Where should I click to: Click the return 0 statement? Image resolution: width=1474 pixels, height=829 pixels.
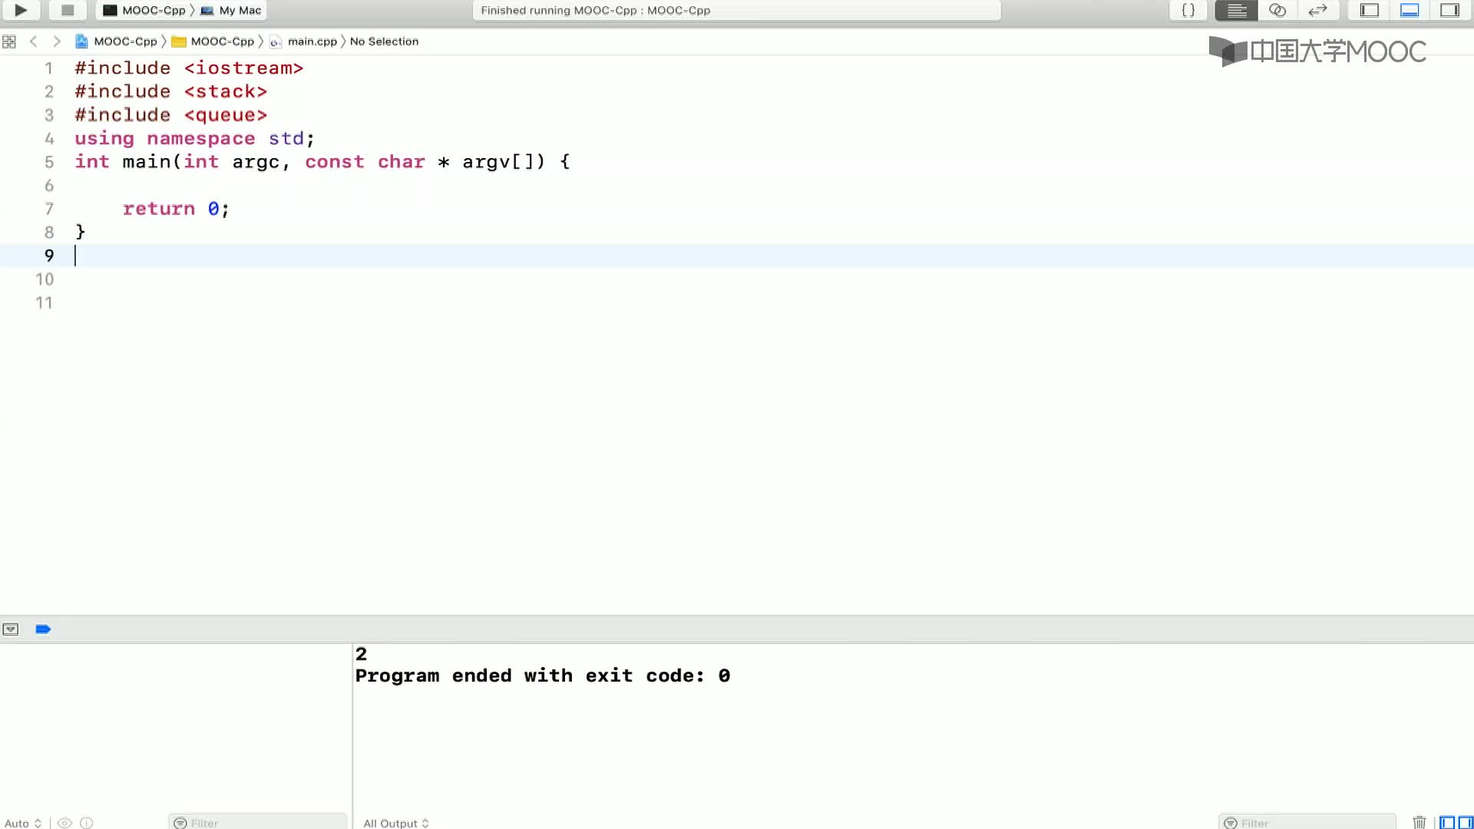click(x=176, y=209)
